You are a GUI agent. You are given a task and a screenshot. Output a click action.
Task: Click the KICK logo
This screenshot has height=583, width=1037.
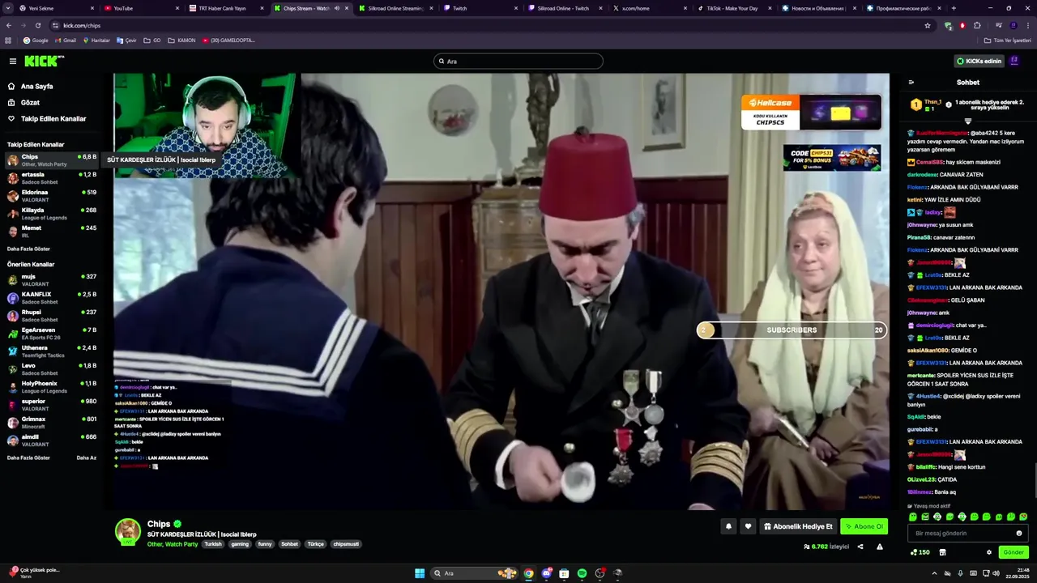[x=44, y=61]
